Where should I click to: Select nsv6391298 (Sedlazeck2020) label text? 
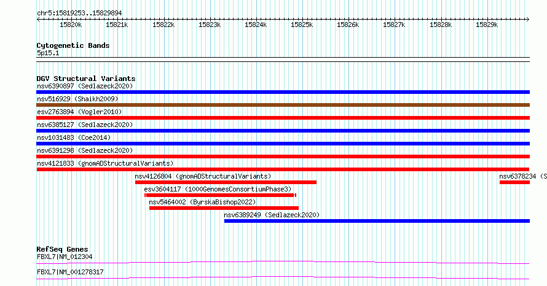pyautogui.click(x=85, y=150)
